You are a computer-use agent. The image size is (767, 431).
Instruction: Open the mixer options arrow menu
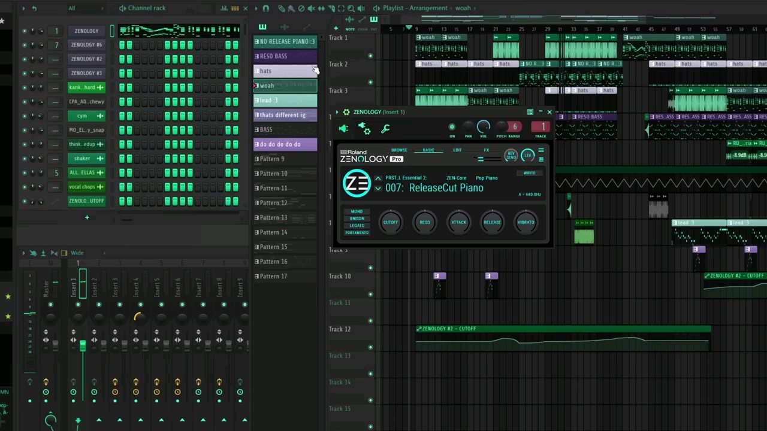(24, 253)
